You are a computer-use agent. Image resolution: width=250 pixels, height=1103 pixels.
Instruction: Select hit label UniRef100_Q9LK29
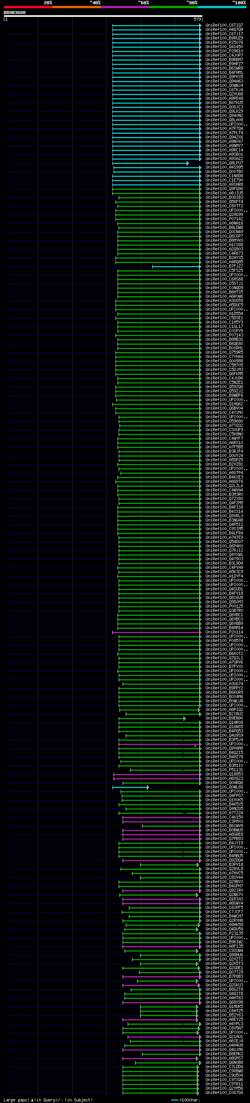(224, 112)
